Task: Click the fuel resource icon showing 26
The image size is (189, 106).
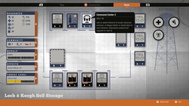Action: 9,32
